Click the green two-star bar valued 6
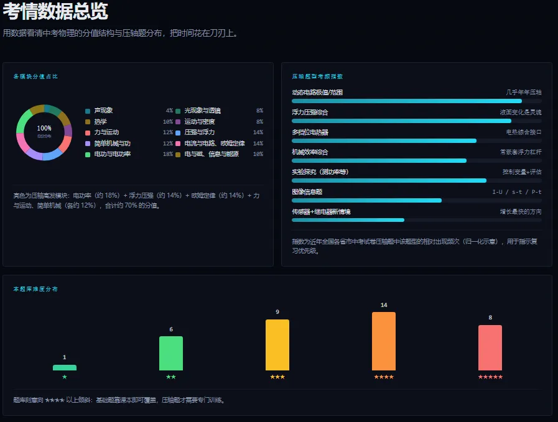Screen dimensions: 558x422 [x=171, y=354]
